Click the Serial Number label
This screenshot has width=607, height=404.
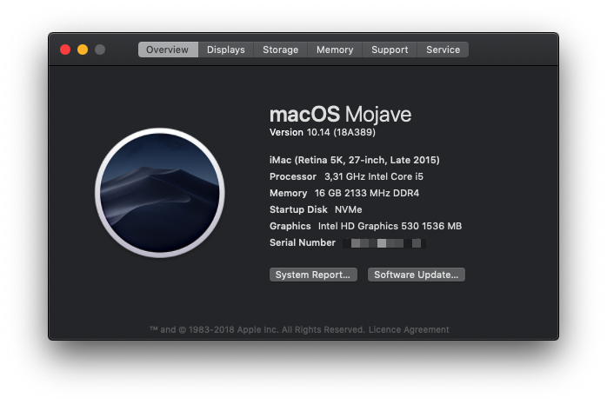[x=303, y=242]
